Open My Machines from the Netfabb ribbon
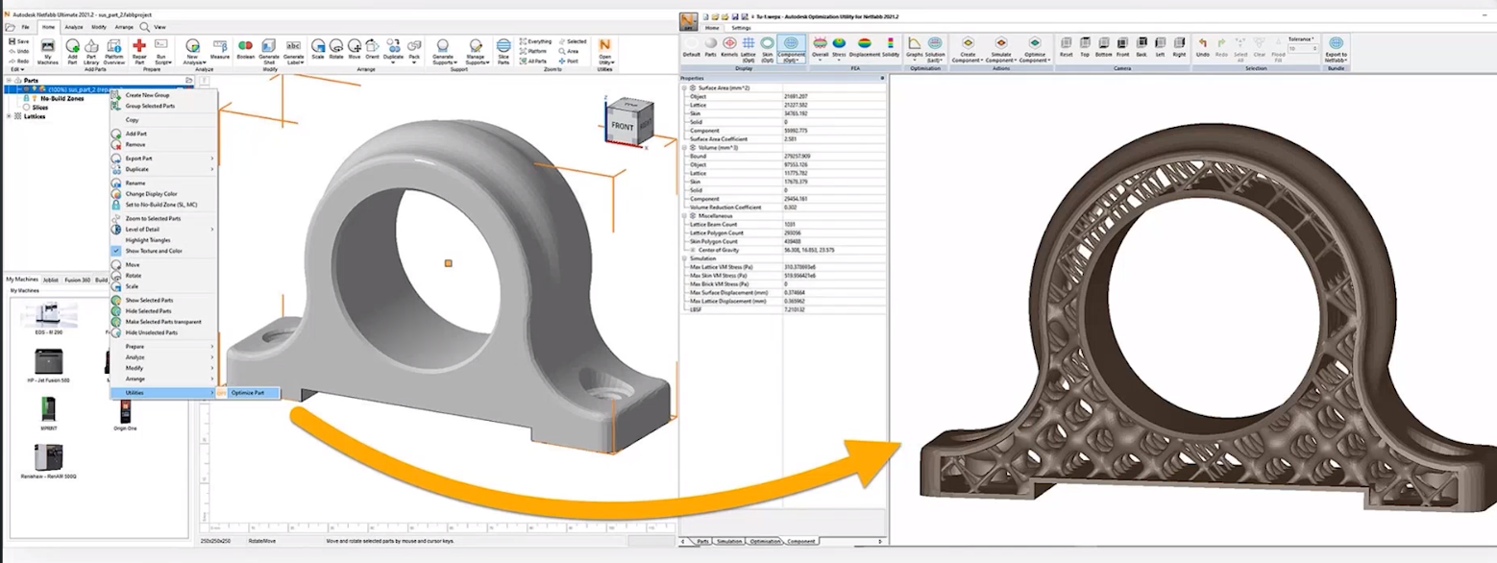Screen dimensions: 1497x563 pyautogui.click(x=48, y=52)
